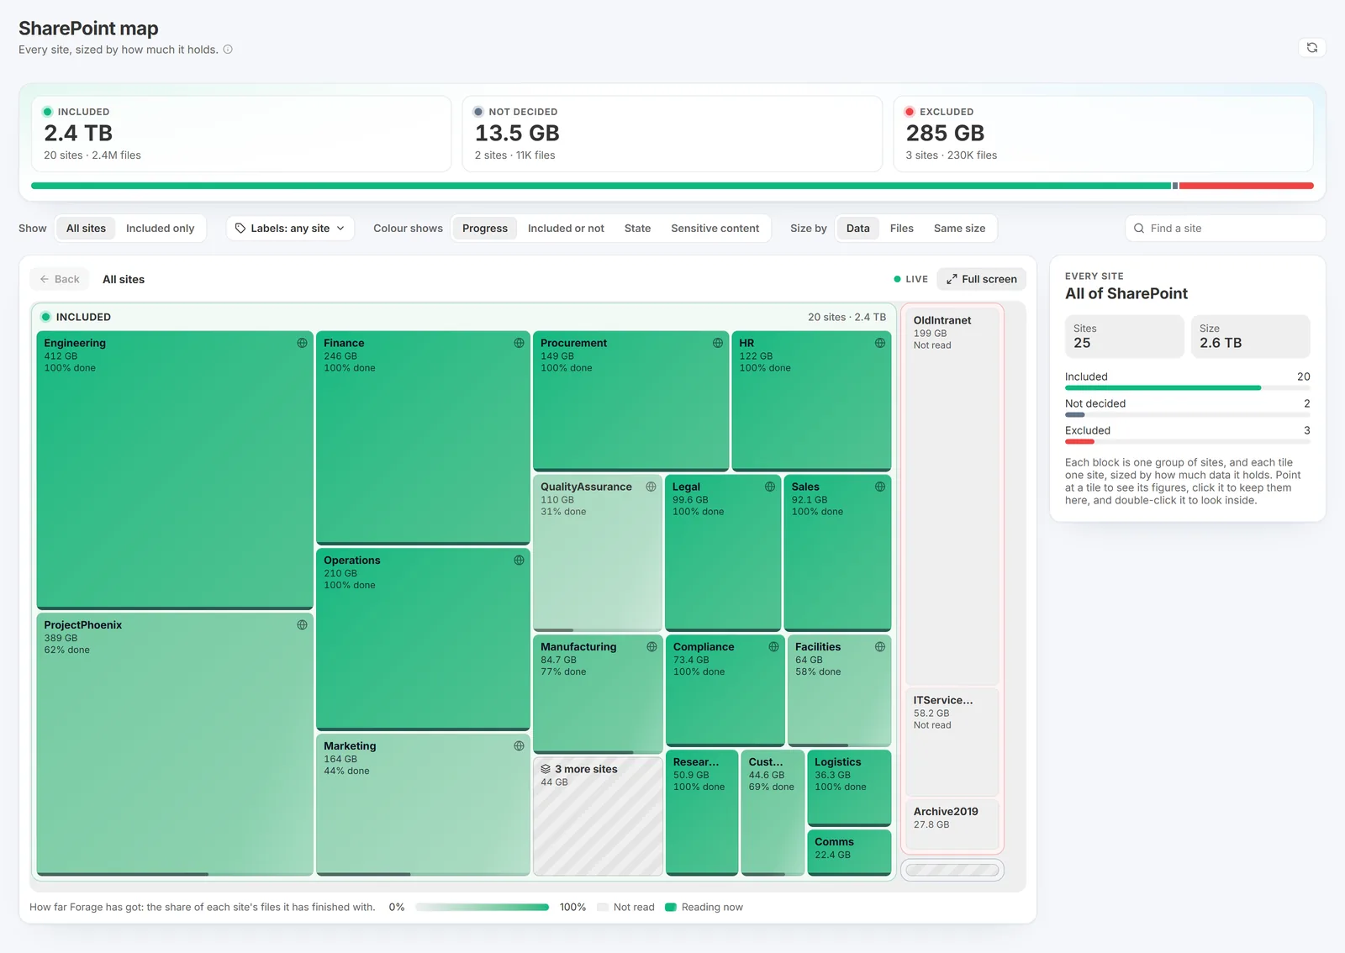Click the globe icon on Finance tile
This screenshot has width=1345, height=953.
pos(519,343)
